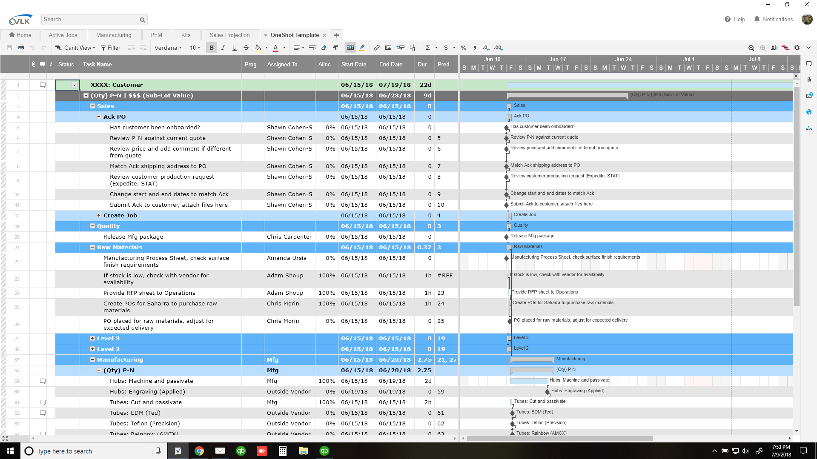
Task: Click the decrease decimal icon
Action: [486, 48]
